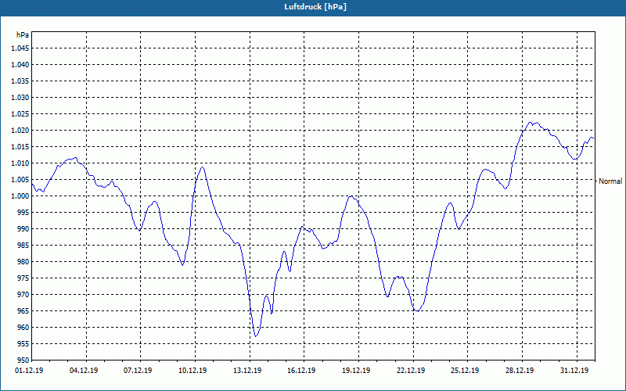Click the 1.005 y-axis label
Image resolution: width=626 pixels, height=391 pixels.
[20, 180]
